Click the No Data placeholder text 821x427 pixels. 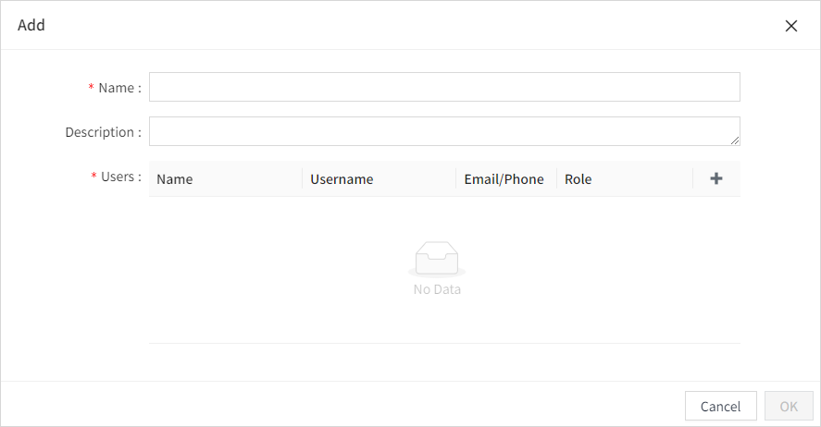click(437, 289)
